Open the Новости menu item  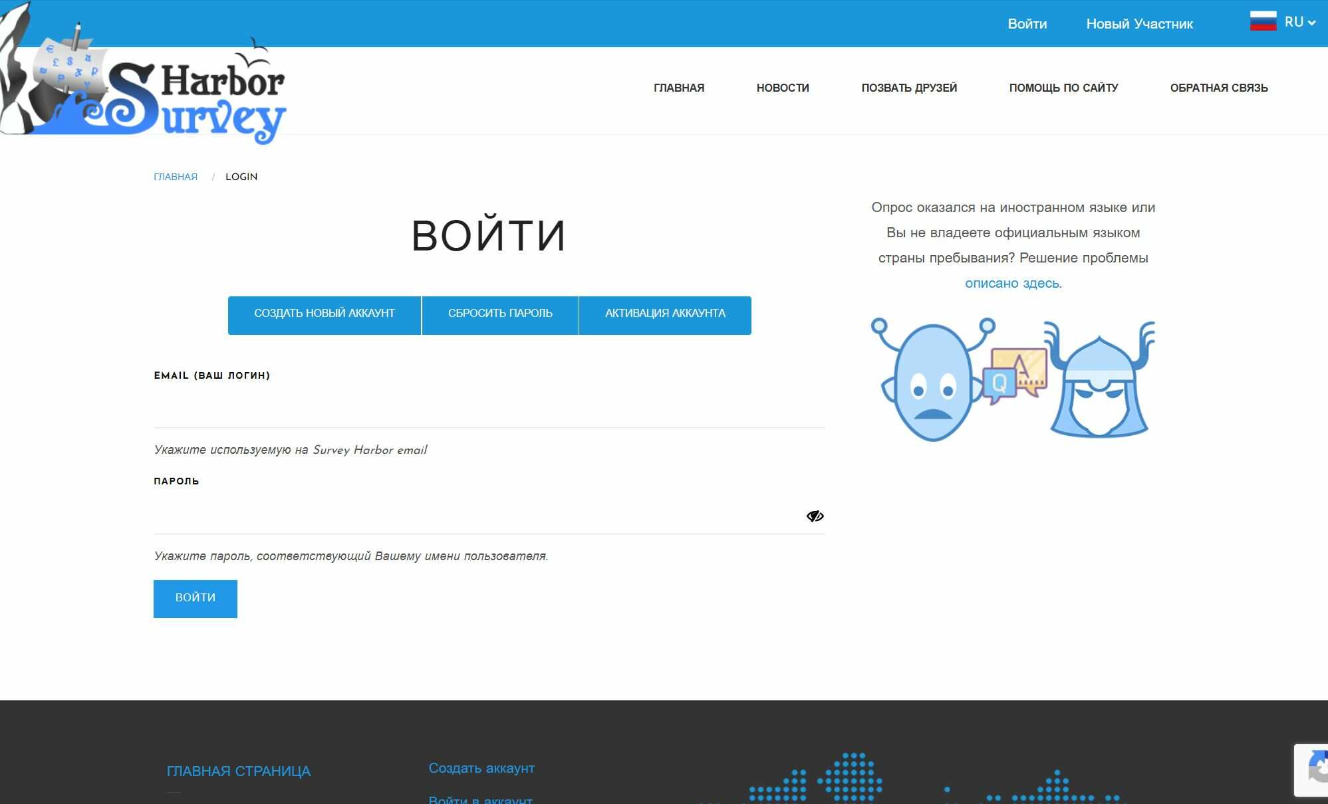pyautogui.click(x=782, y=88)
